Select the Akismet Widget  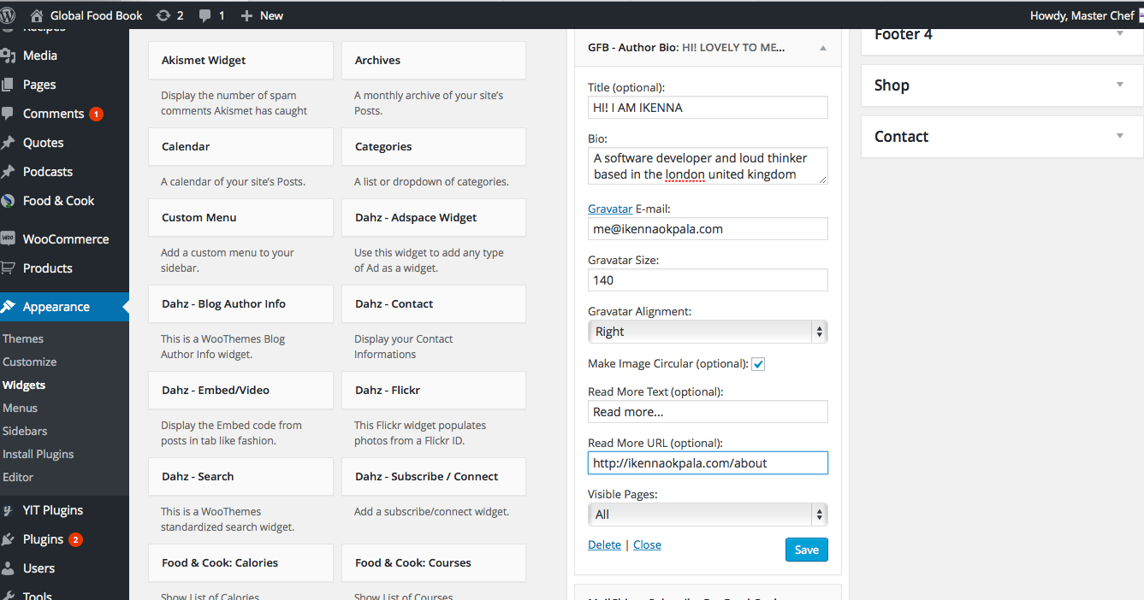pyautogui.click(x=240, y=61)
